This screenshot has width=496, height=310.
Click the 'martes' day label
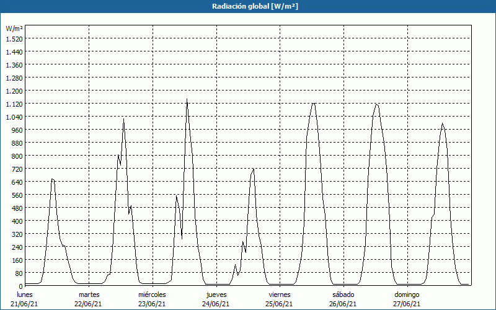click(89, 294)
